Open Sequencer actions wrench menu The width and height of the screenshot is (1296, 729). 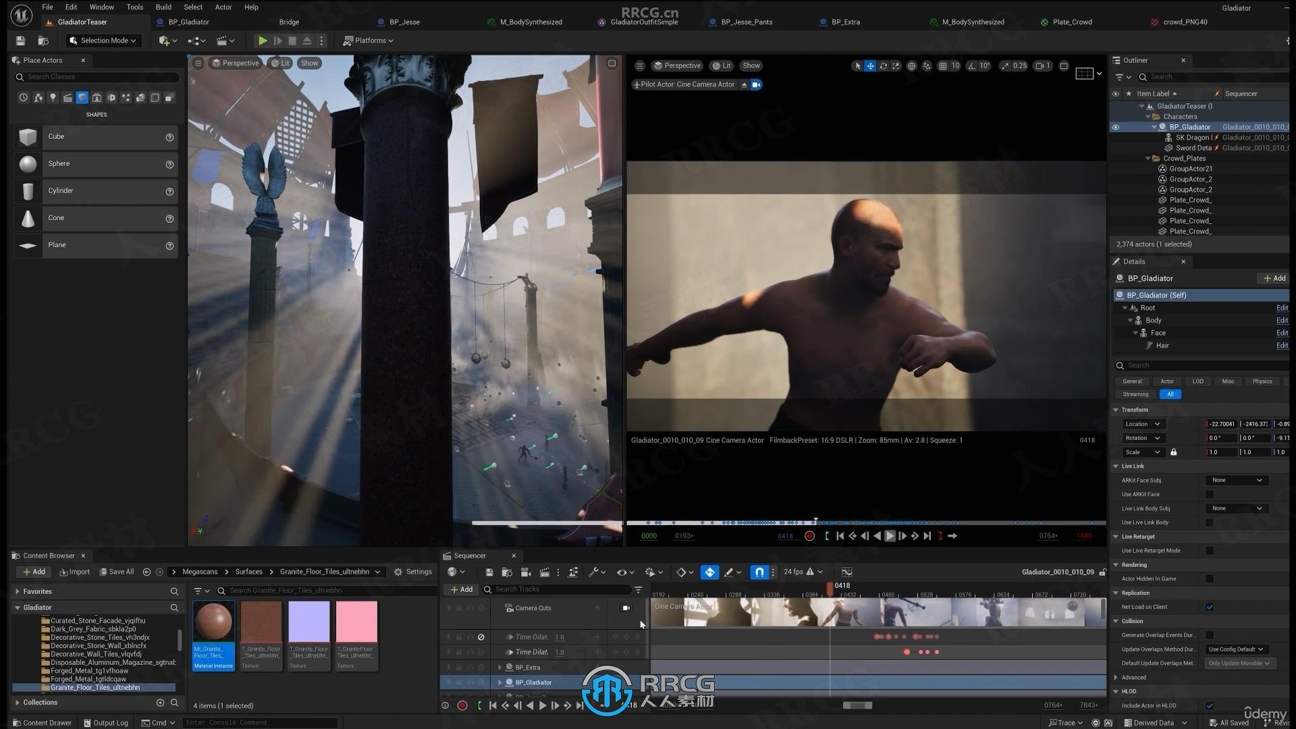(x=597, y=572)
